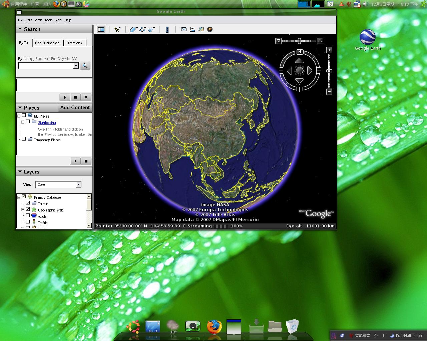Viewport: 427px width, 341px height.
Task: Open the Tools menu
Action: tap(48, 20)
